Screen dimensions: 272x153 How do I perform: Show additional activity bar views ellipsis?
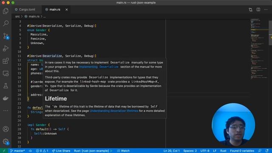pos(6,110)
